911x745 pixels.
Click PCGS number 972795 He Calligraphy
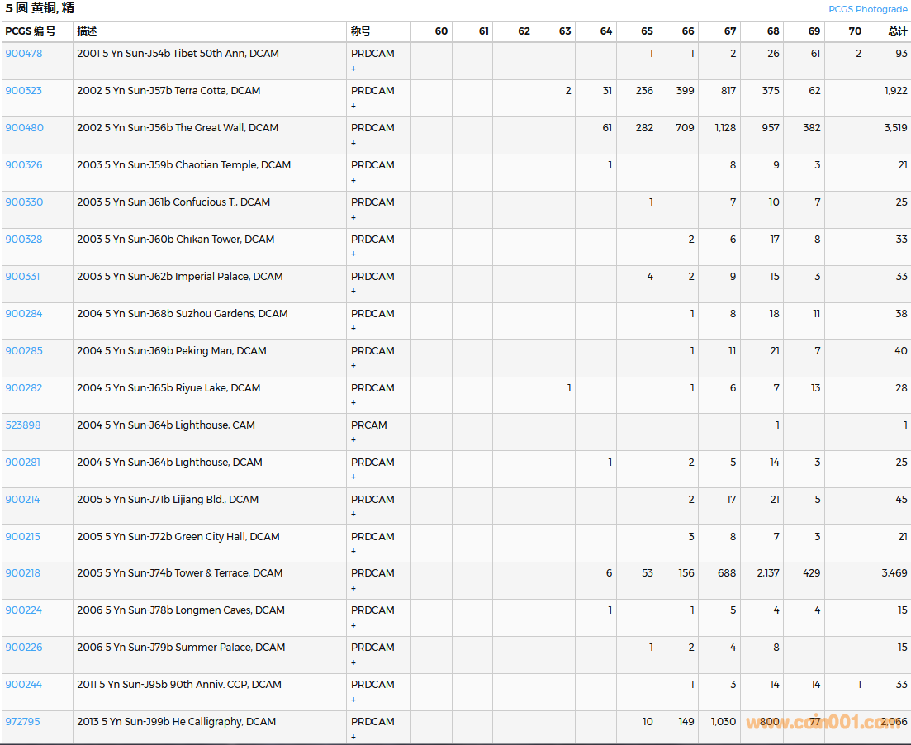23,722
